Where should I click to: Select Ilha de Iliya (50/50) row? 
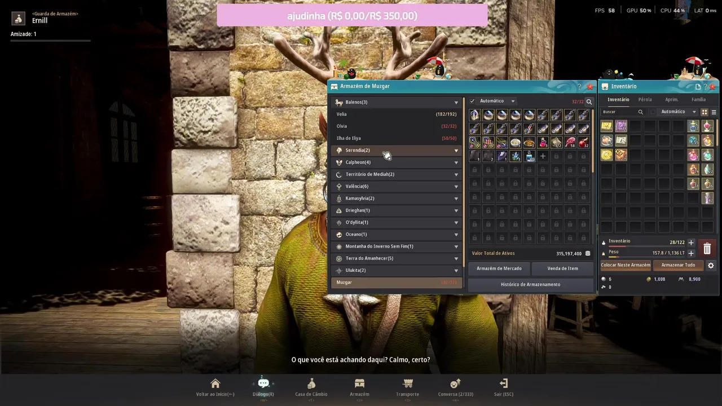[x=397, y=138]
